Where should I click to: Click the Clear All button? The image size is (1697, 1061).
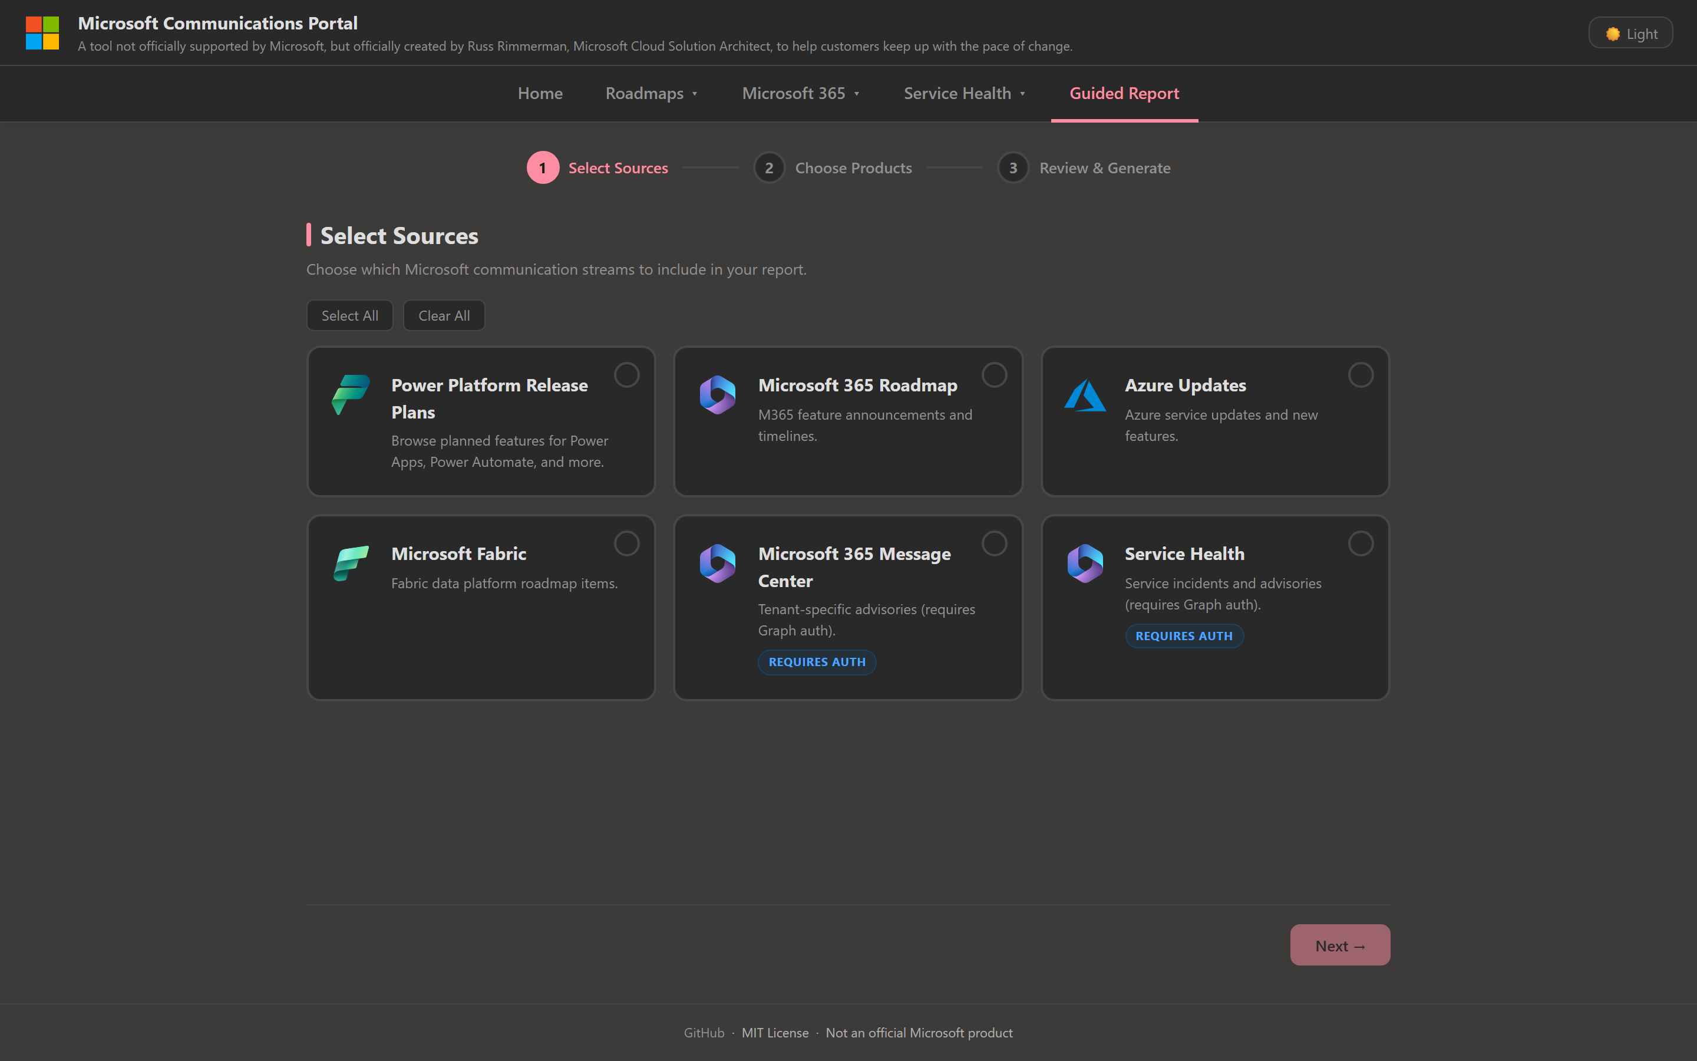444,316
